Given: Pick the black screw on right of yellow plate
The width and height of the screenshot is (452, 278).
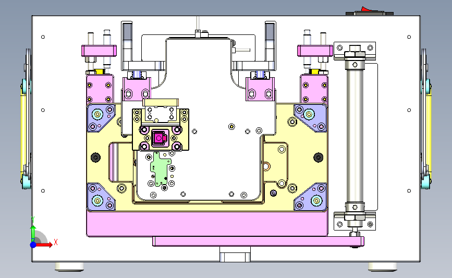Looking at the screenshot, I should pos(318,158).
